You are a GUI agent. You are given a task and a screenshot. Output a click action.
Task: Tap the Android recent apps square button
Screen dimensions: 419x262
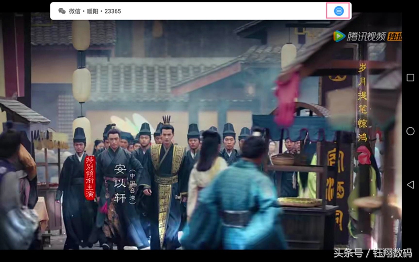pyautogui.click(x=410, y=78)
